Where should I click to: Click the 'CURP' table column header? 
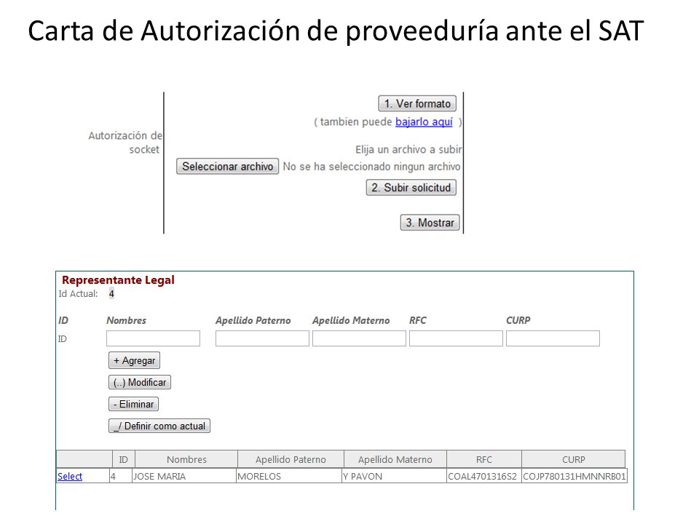click(573, 459)
